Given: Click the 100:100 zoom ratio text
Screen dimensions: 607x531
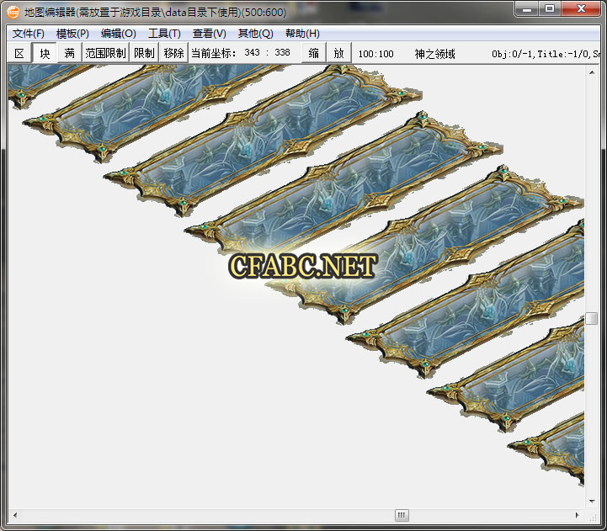Looking at the screenshot, I should point(375,54).
